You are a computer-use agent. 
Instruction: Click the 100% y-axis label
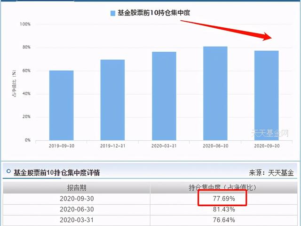point(25,24)
